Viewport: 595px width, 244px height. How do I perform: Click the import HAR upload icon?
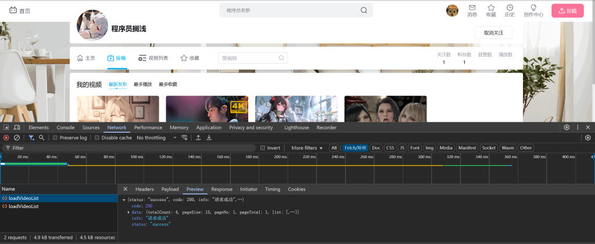198,138
